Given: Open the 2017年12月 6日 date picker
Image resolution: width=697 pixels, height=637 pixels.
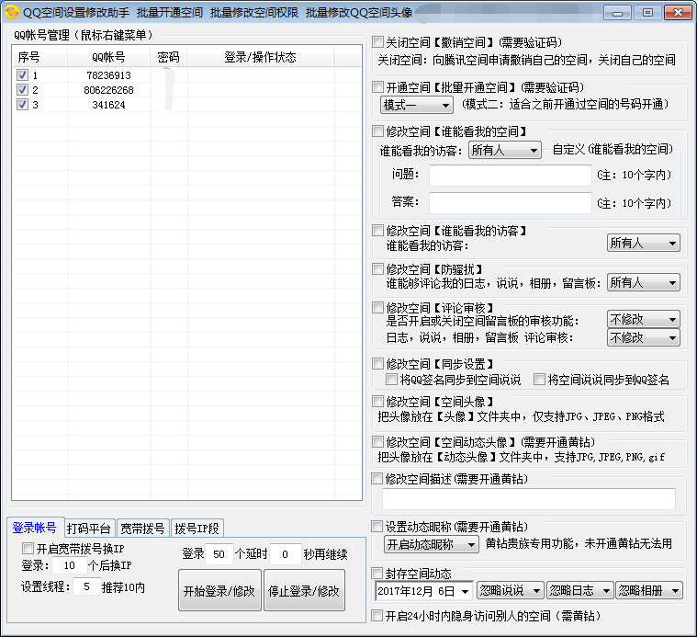Looking at the screenshot, I should tap(424, 591).
